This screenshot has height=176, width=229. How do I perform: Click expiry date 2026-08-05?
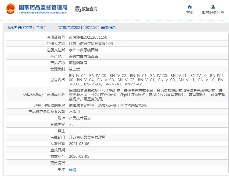(x=79, y=157)
